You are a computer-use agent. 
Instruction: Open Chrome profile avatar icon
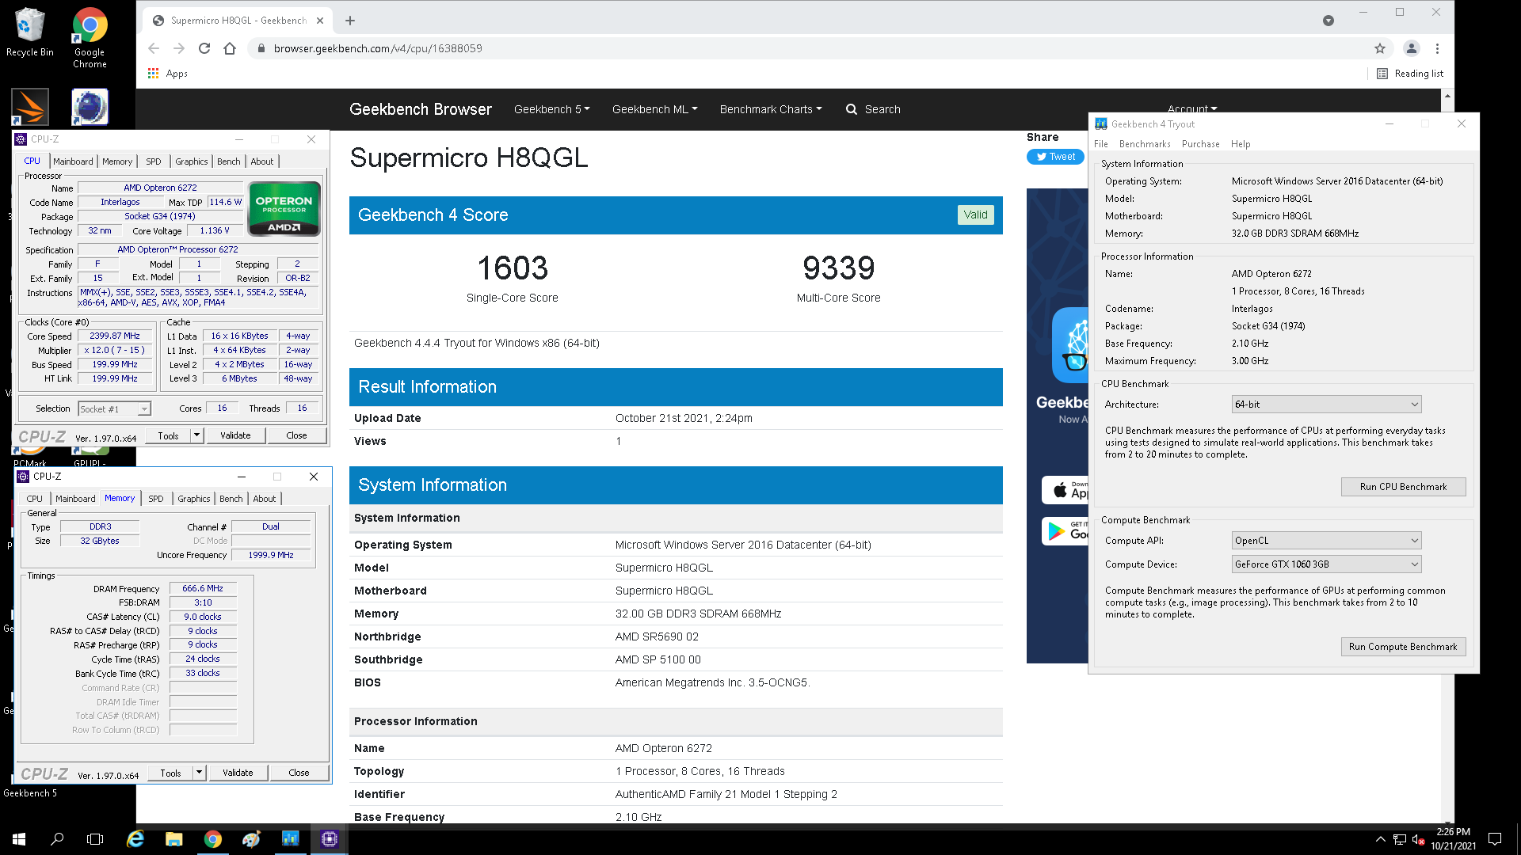pyautogui.click(x=1412, y=48)
